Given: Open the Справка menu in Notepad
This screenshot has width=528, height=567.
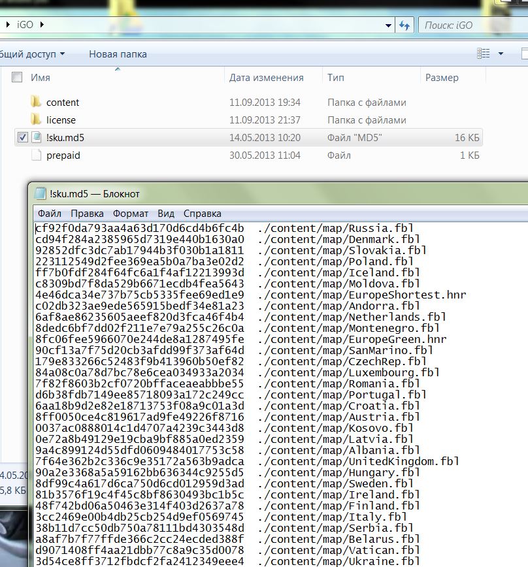Looking at the screenshot, I should point(202,214).
